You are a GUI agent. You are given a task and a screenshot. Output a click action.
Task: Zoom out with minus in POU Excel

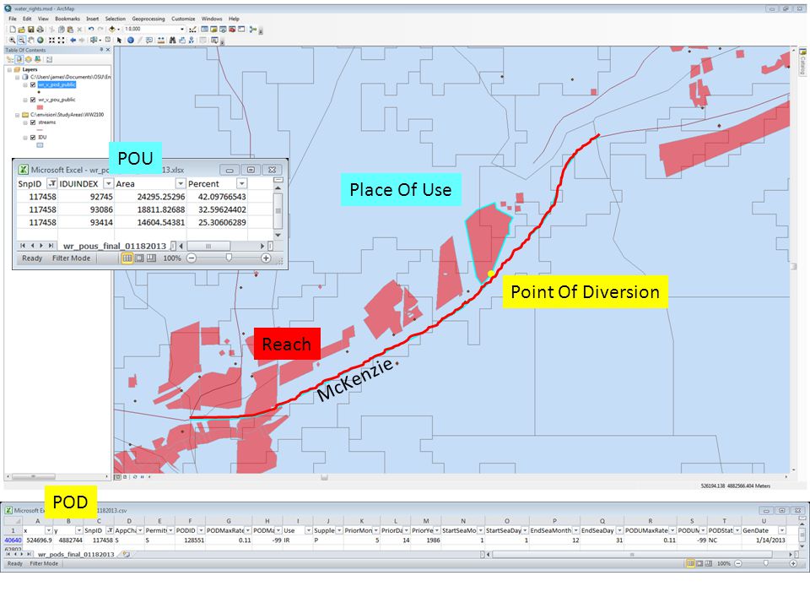[x=192, y=258]
